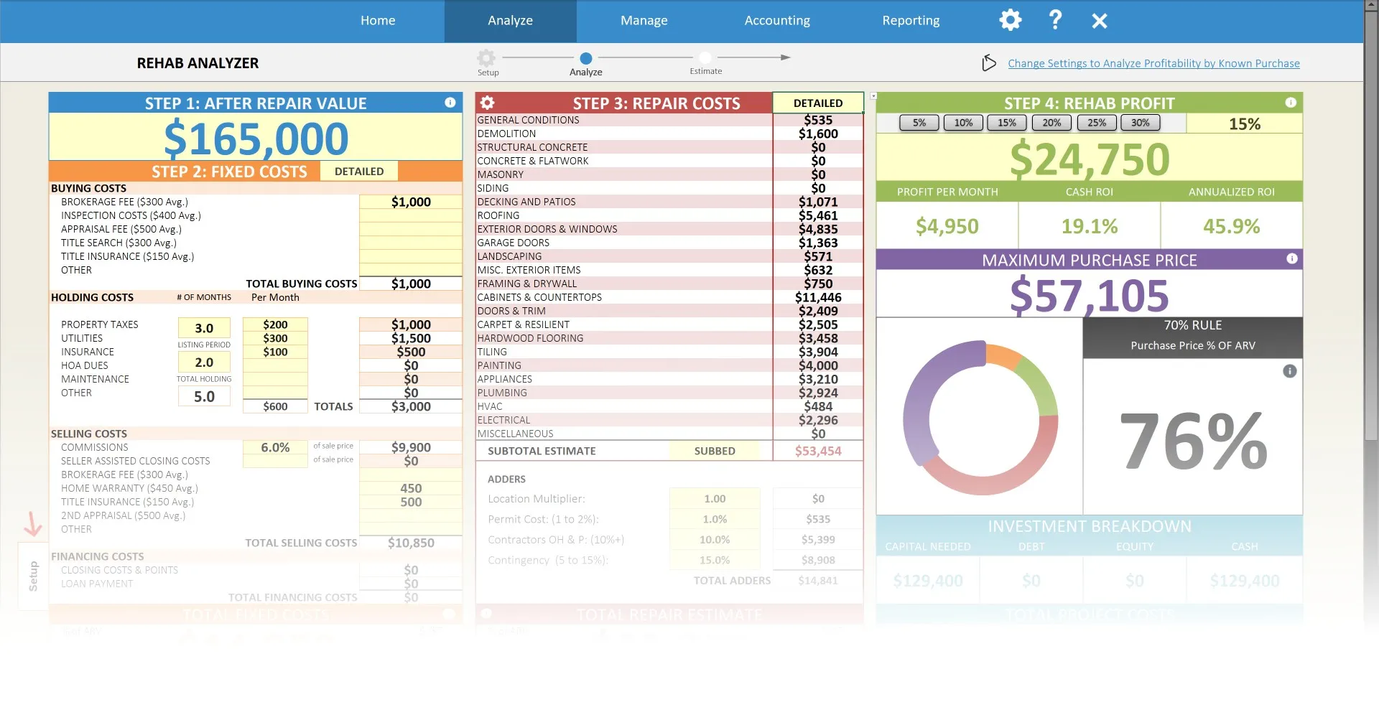1379x720 pixels.
Task: Click the Roofing $5,461 repair cost
Action: click(818, 215)
